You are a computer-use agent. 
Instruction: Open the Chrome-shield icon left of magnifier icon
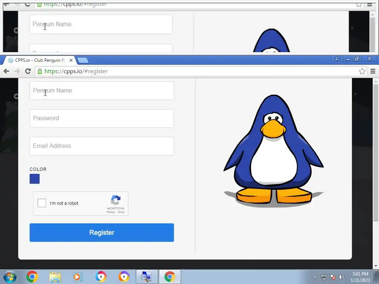click(124, 277)
